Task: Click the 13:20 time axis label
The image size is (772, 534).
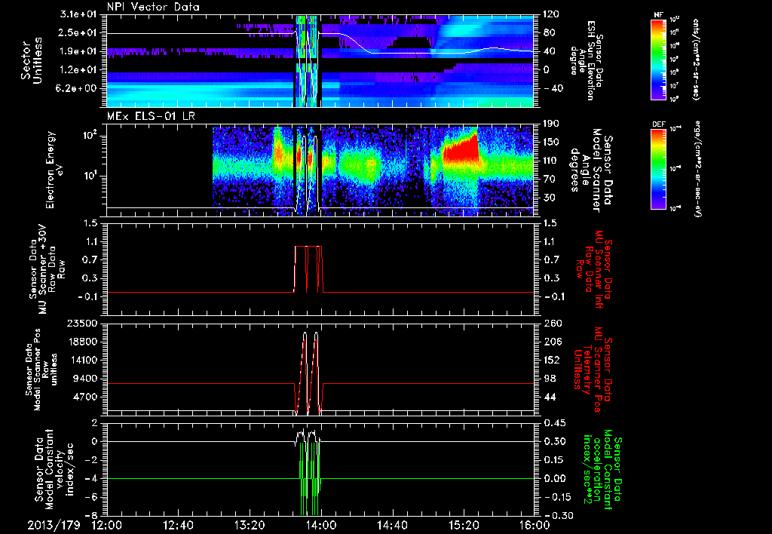Action: coord(250,525)
